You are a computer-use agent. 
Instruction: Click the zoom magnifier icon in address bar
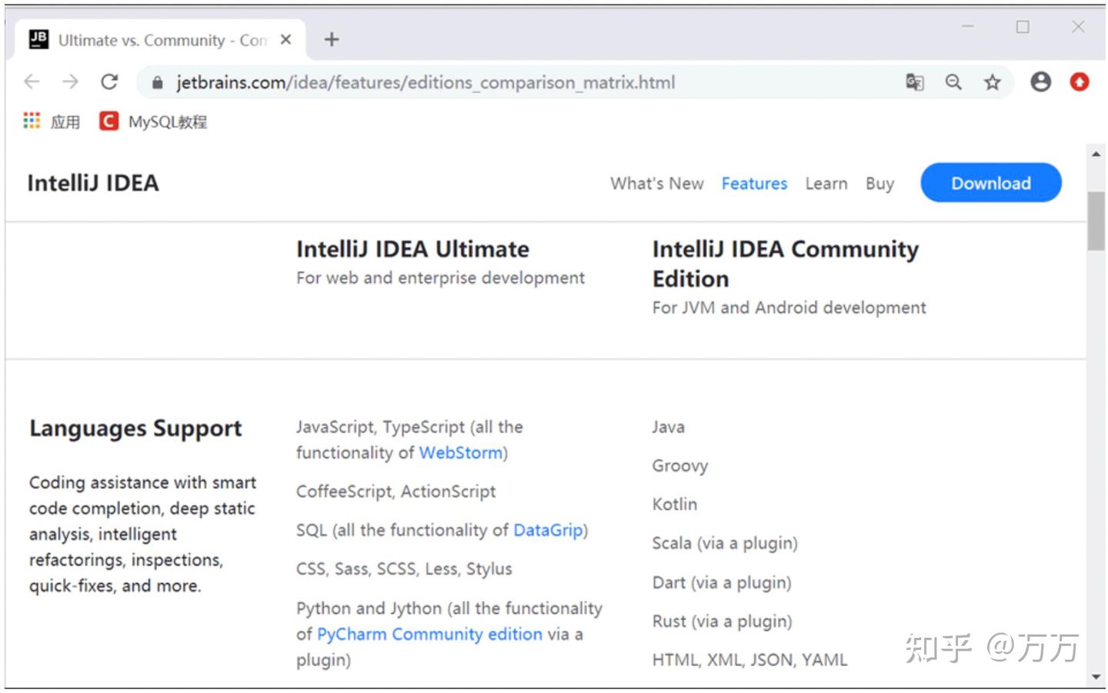pyautogui.click(x=953, y=82)
